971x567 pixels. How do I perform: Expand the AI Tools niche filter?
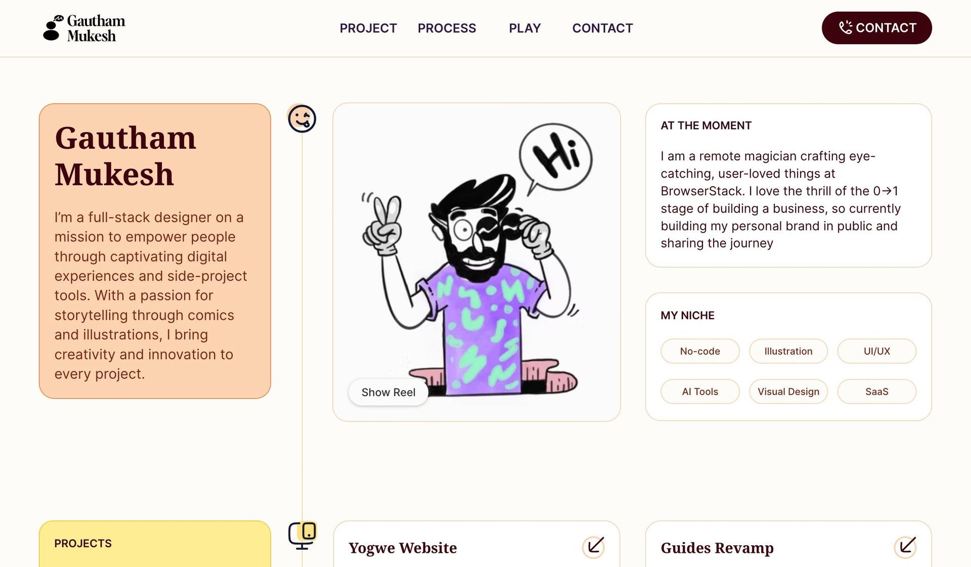[x=700, y=391]
